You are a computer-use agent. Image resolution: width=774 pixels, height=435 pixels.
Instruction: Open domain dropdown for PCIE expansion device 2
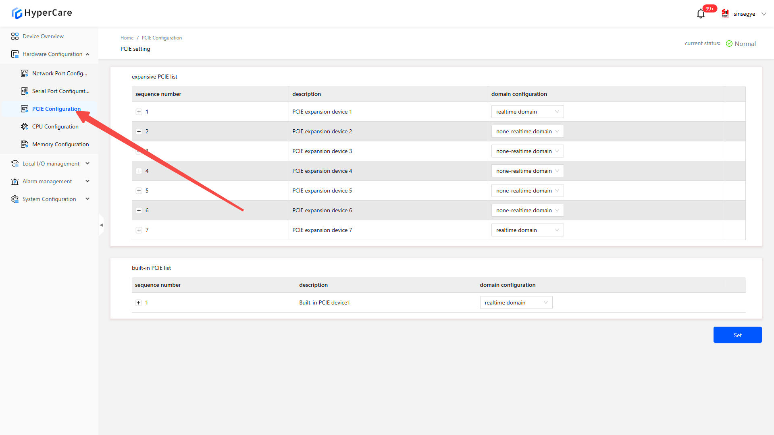[527, 131]
